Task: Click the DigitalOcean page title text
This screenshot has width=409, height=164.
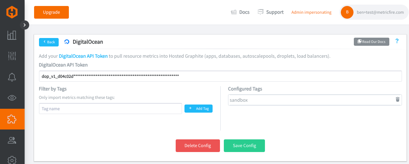Action: [87, 42]
